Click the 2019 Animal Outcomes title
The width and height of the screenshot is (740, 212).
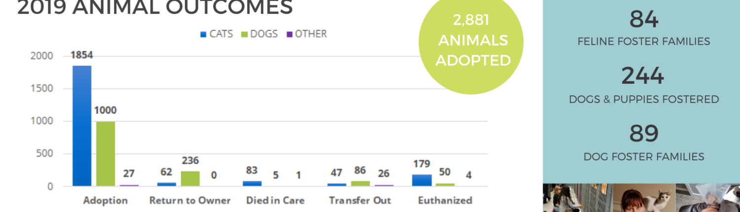tap(155, 7)
